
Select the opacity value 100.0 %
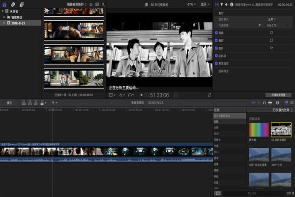pyautogui.click(x=271, y=25)
